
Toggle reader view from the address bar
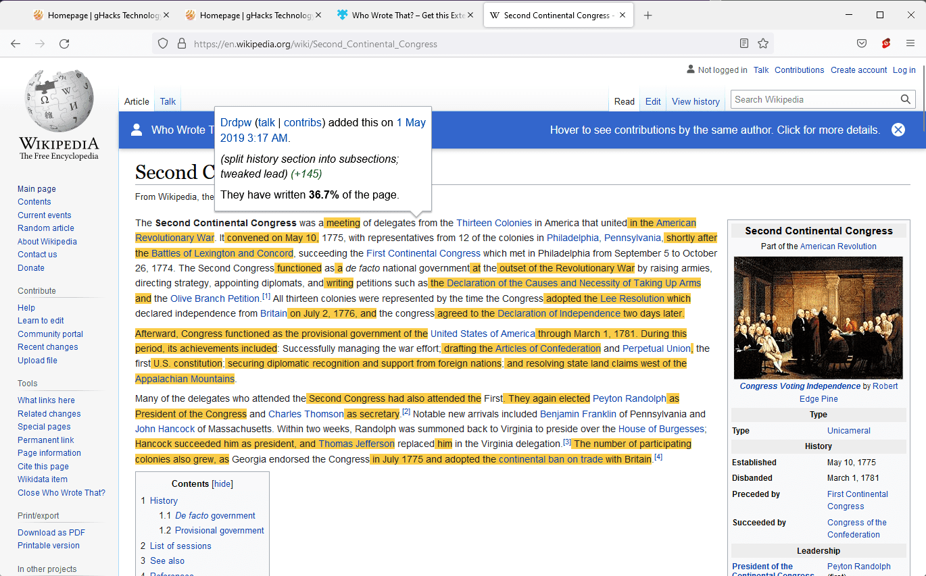click(x=744, y=43)
